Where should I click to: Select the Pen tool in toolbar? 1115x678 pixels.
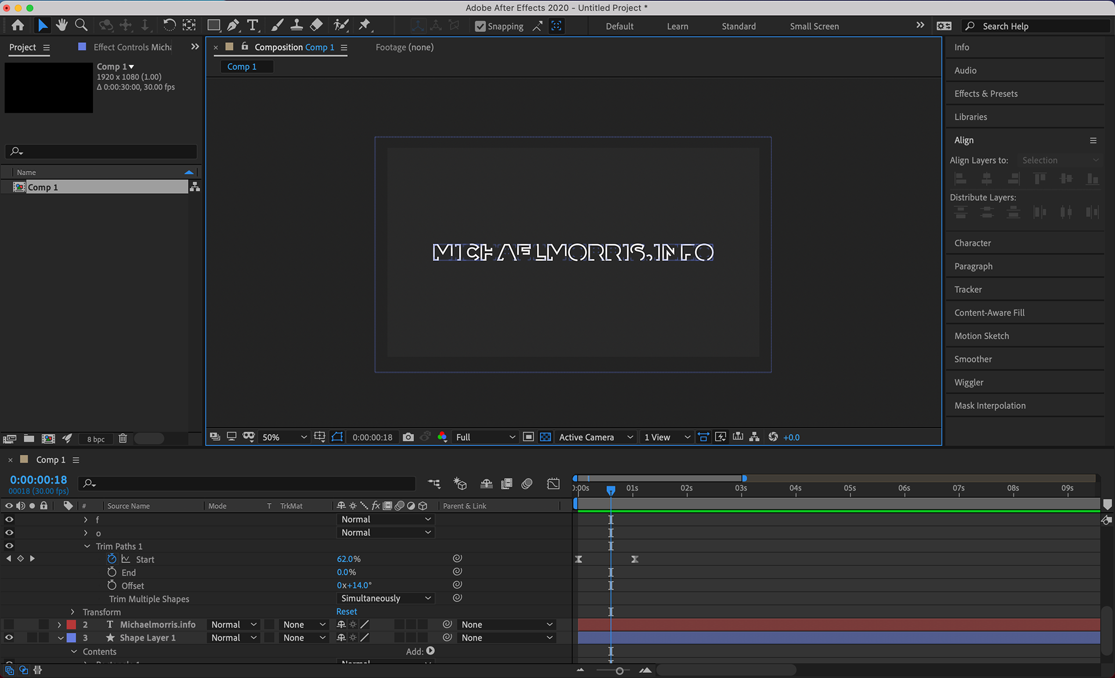233,26
